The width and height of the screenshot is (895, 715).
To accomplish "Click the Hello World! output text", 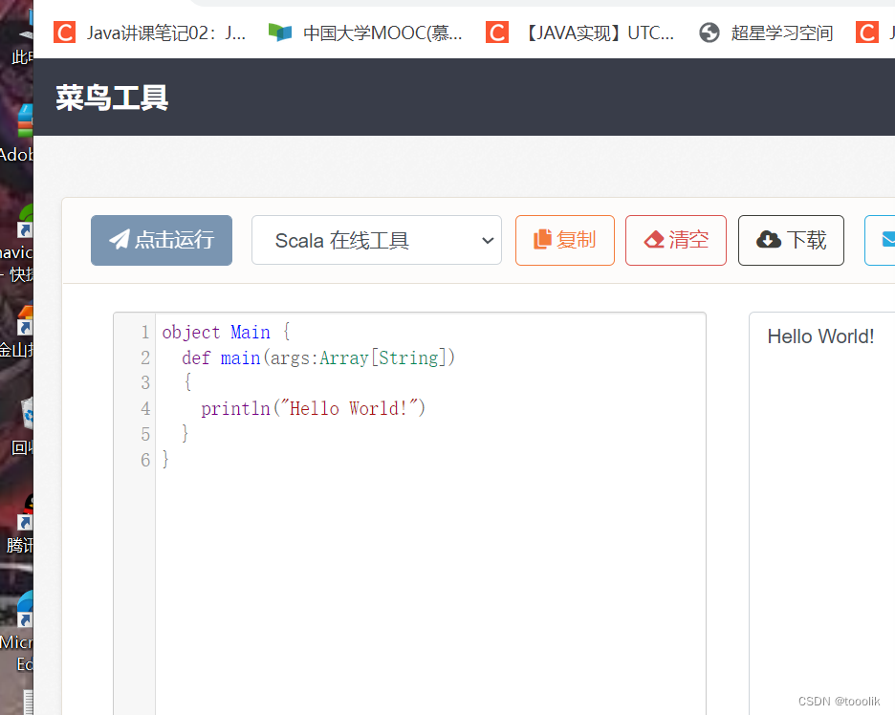I will tap(820, 336).
